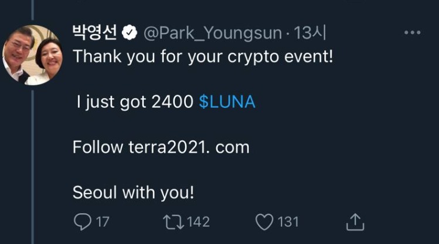
Task: Click the "I just got 2400" text
Action: coord(135,102)
